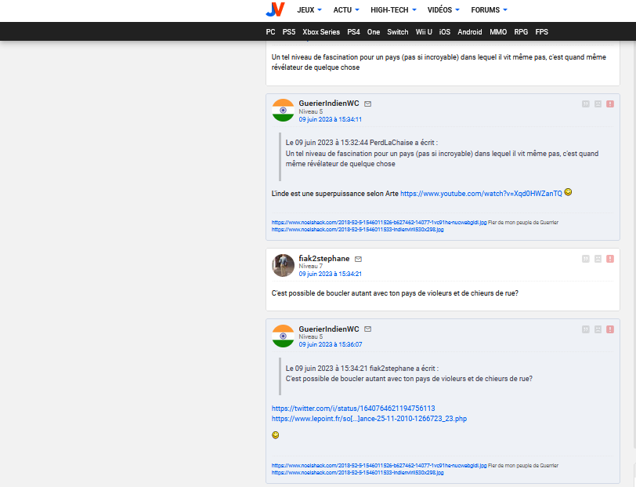Screen dimensions: 636x487
Task: Quote fiak2stephane's post with the quote icon
Action: click(x=585, y=259)
